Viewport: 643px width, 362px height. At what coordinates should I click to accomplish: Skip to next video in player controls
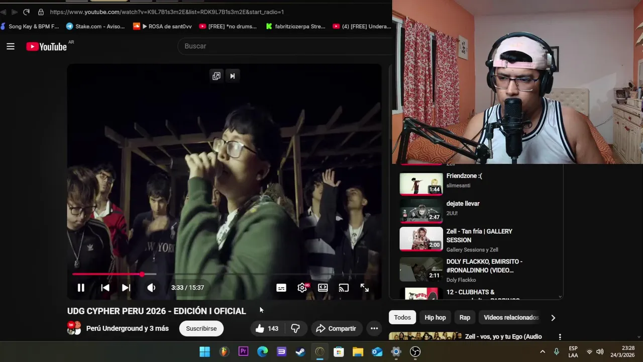click(x=126, y=288)
